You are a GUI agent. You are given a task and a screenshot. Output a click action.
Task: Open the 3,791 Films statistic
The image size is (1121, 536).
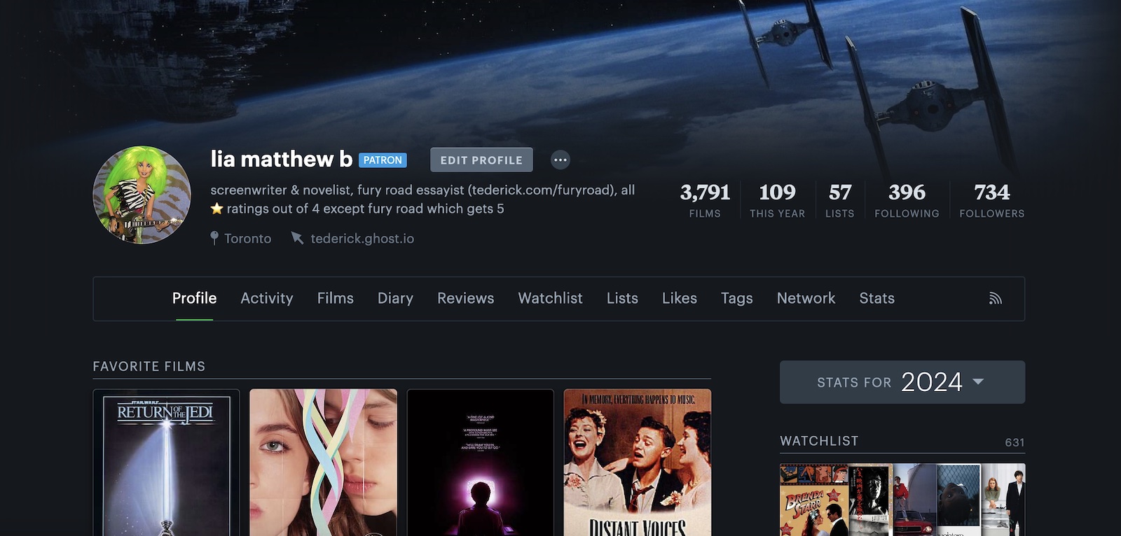(705, 200)
